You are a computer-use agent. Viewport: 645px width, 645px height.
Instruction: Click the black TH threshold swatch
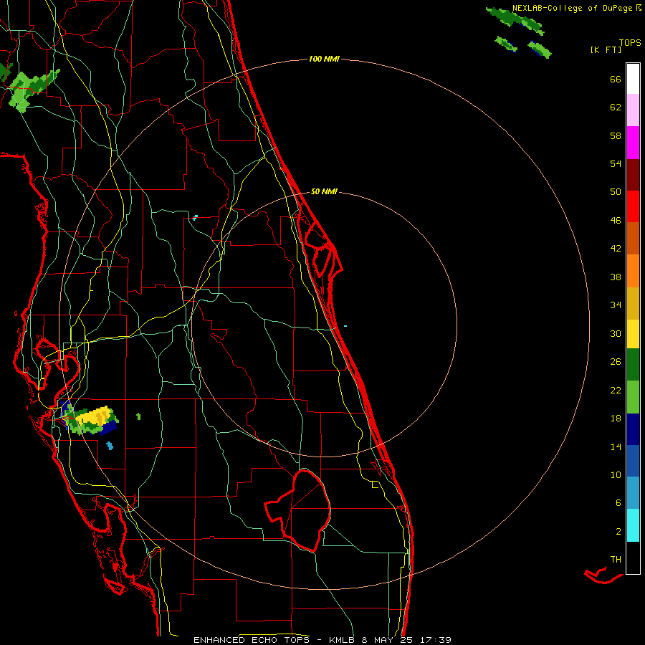point(633,558)
